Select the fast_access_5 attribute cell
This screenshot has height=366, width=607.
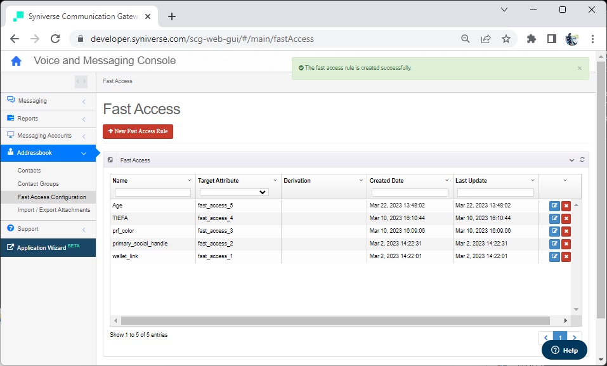point(238,206)
